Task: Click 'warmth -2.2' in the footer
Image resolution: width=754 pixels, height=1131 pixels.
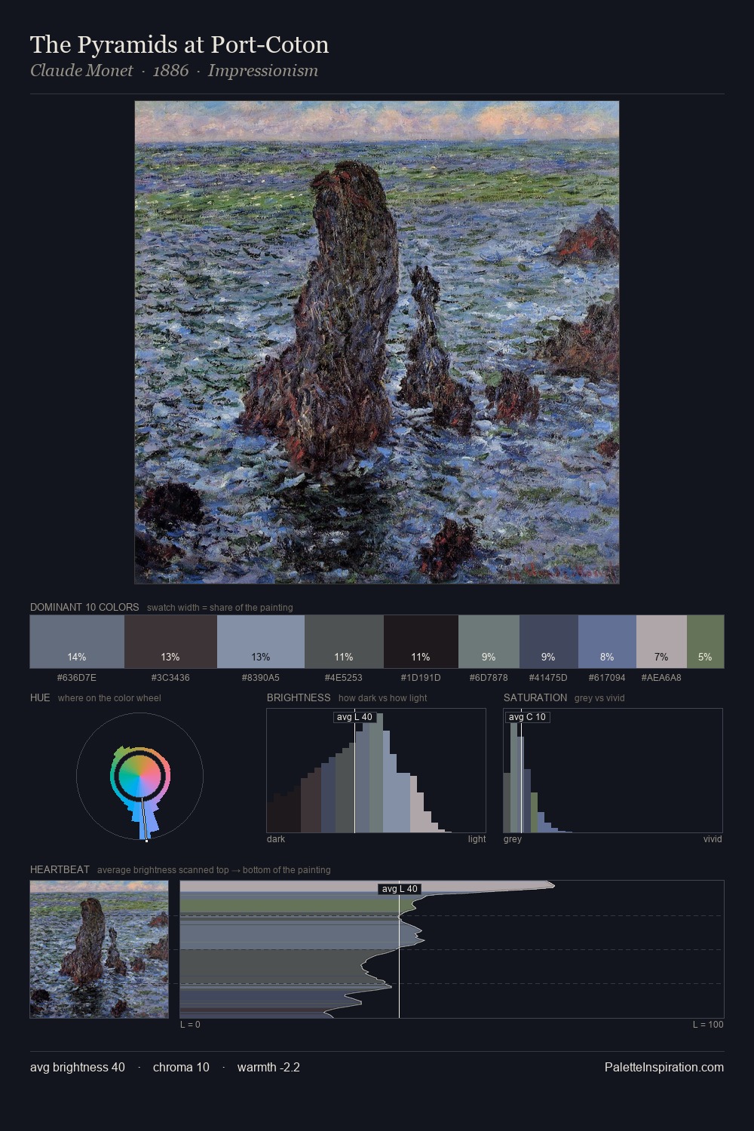Action: point(268,1067)
